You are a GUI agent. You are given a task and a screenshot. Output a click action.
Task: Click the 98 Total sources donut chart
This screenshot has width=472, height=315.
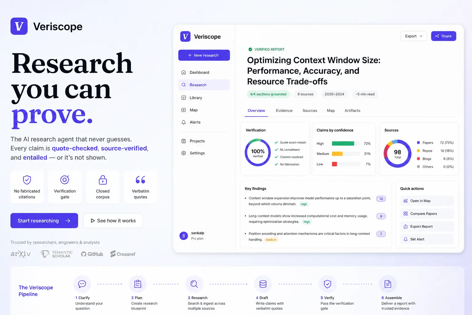(397, 154)
